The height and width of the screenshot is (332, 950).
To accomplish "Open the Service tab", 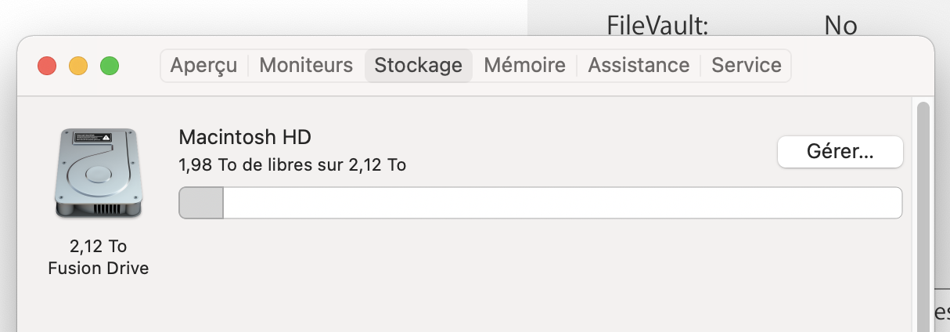I will coord(746,65).
